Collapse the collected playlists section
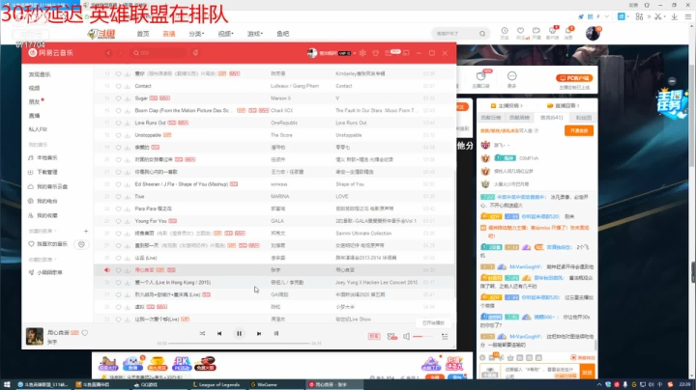The image size is (696, 390). pos(43,260)
